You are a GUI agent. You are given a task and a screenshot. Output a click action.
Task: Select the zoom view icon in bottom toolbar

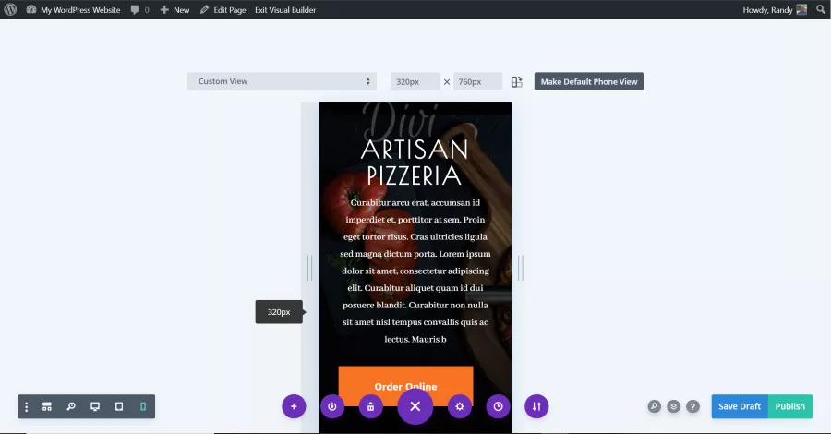[71, 406]
